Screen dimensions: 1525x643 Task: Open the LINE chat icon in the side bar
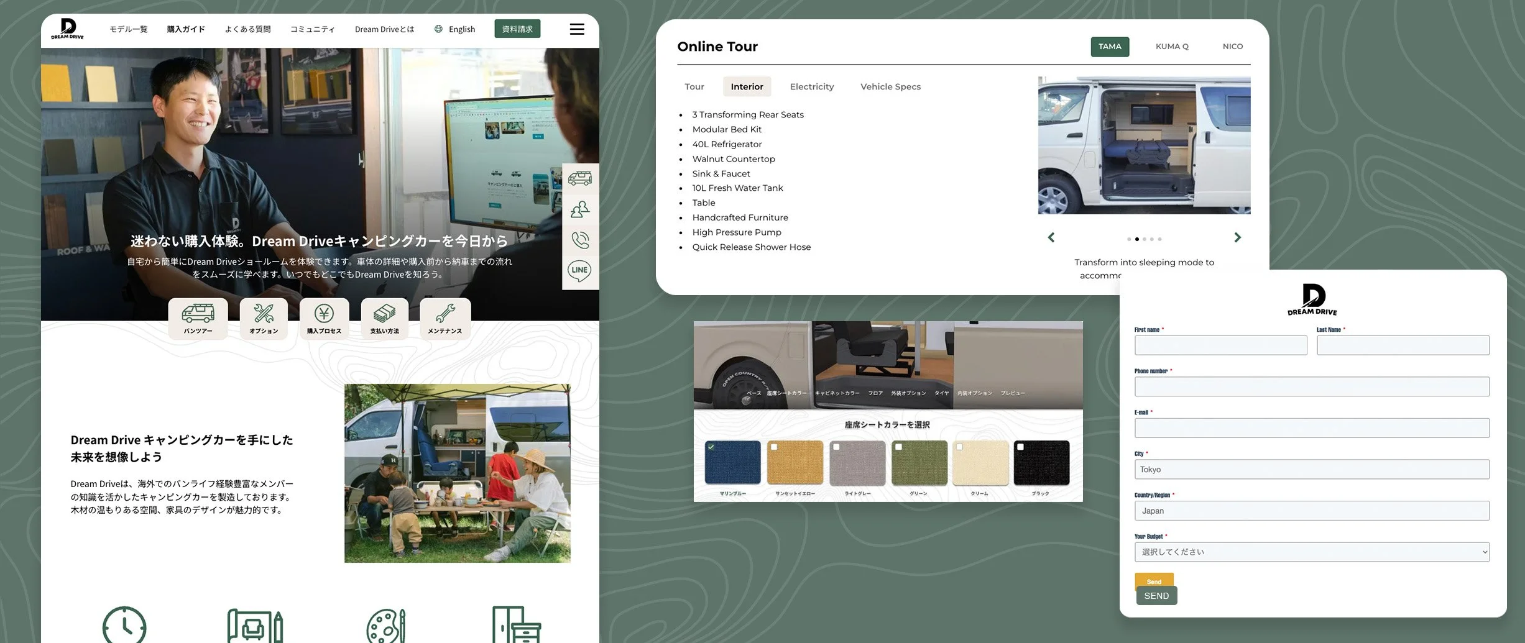coord(579,271)
